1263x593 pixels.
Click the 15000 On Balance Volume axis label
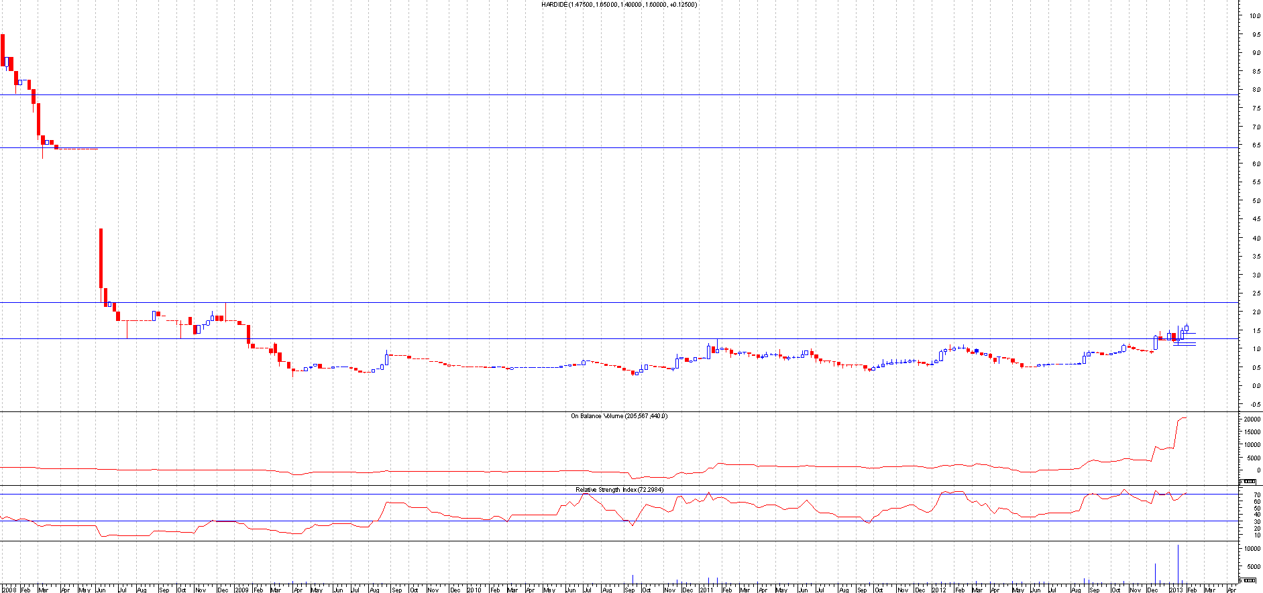pyautogui.click(x=1252, y=432)
